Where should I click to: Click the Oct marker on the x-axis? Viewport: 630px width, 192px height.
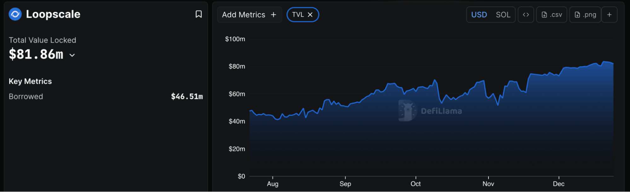click(415, 184)
